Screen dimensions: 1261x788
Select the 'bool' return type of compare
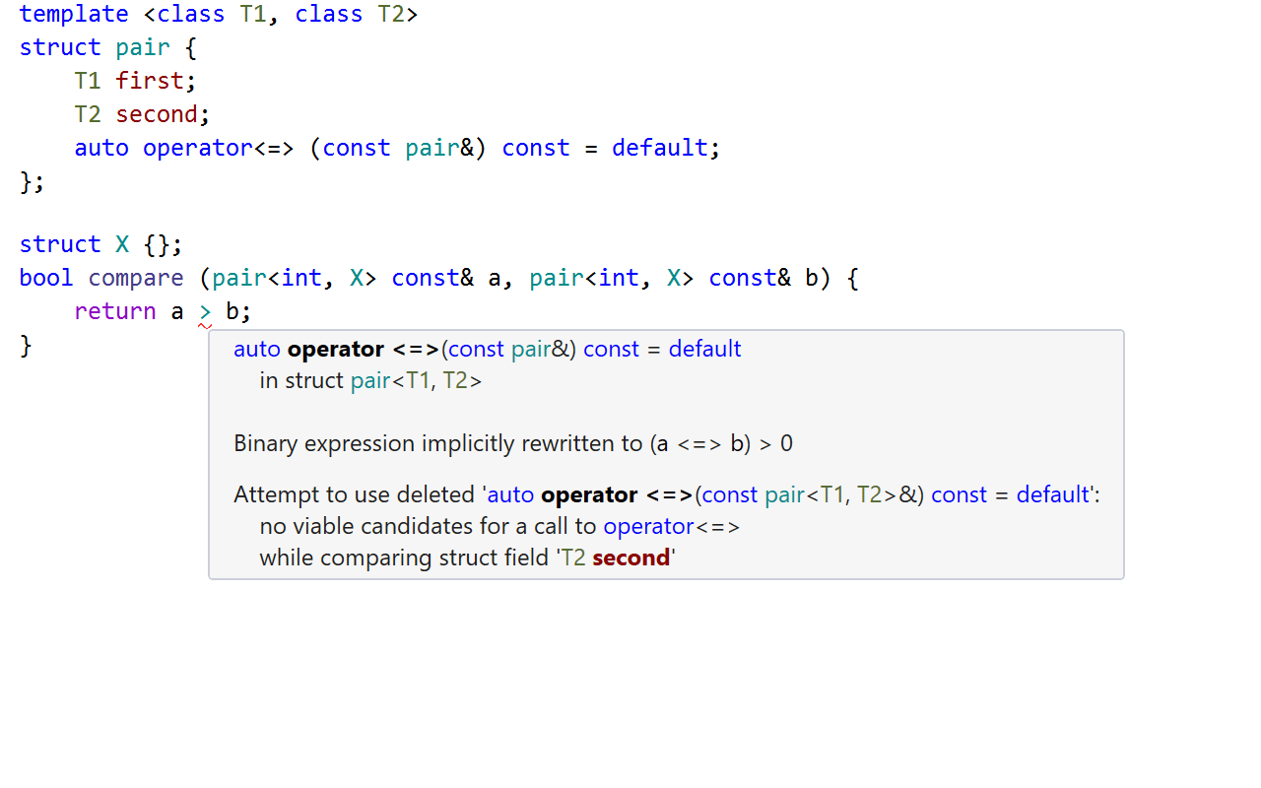45,277
